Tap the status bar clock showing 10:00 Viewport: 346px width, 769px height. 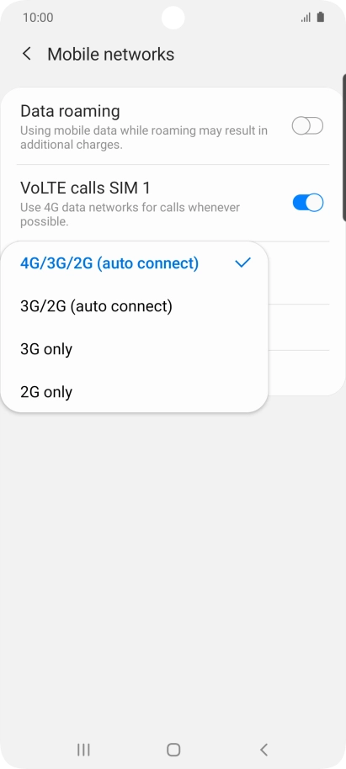38,18
